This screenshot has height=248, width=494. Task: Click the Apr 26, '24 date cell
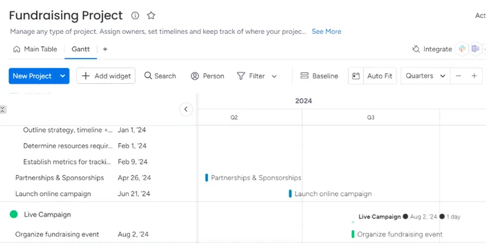[134, 178]
